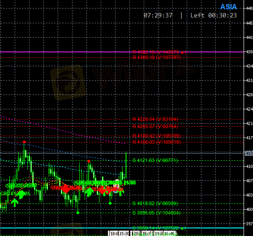The height and width of the screenshot is (236, 253).
Task: Click the red swing-high dot near 4166
Action: coord(24,142)
